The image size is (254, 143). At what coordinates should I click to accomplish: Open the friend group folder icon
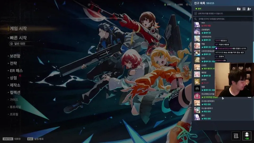pyautogui.click(x=239, y=9)
